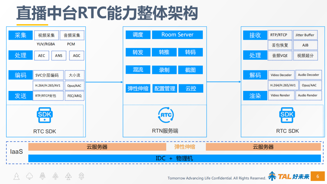Click the cloud-shaped round tree icon in footer

coord(29,176)
